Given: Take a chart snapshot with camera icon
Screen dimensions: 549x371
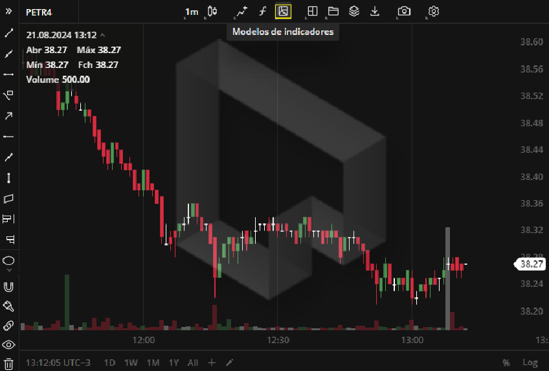Looking at the screenshot, I should tap(404, 12).
